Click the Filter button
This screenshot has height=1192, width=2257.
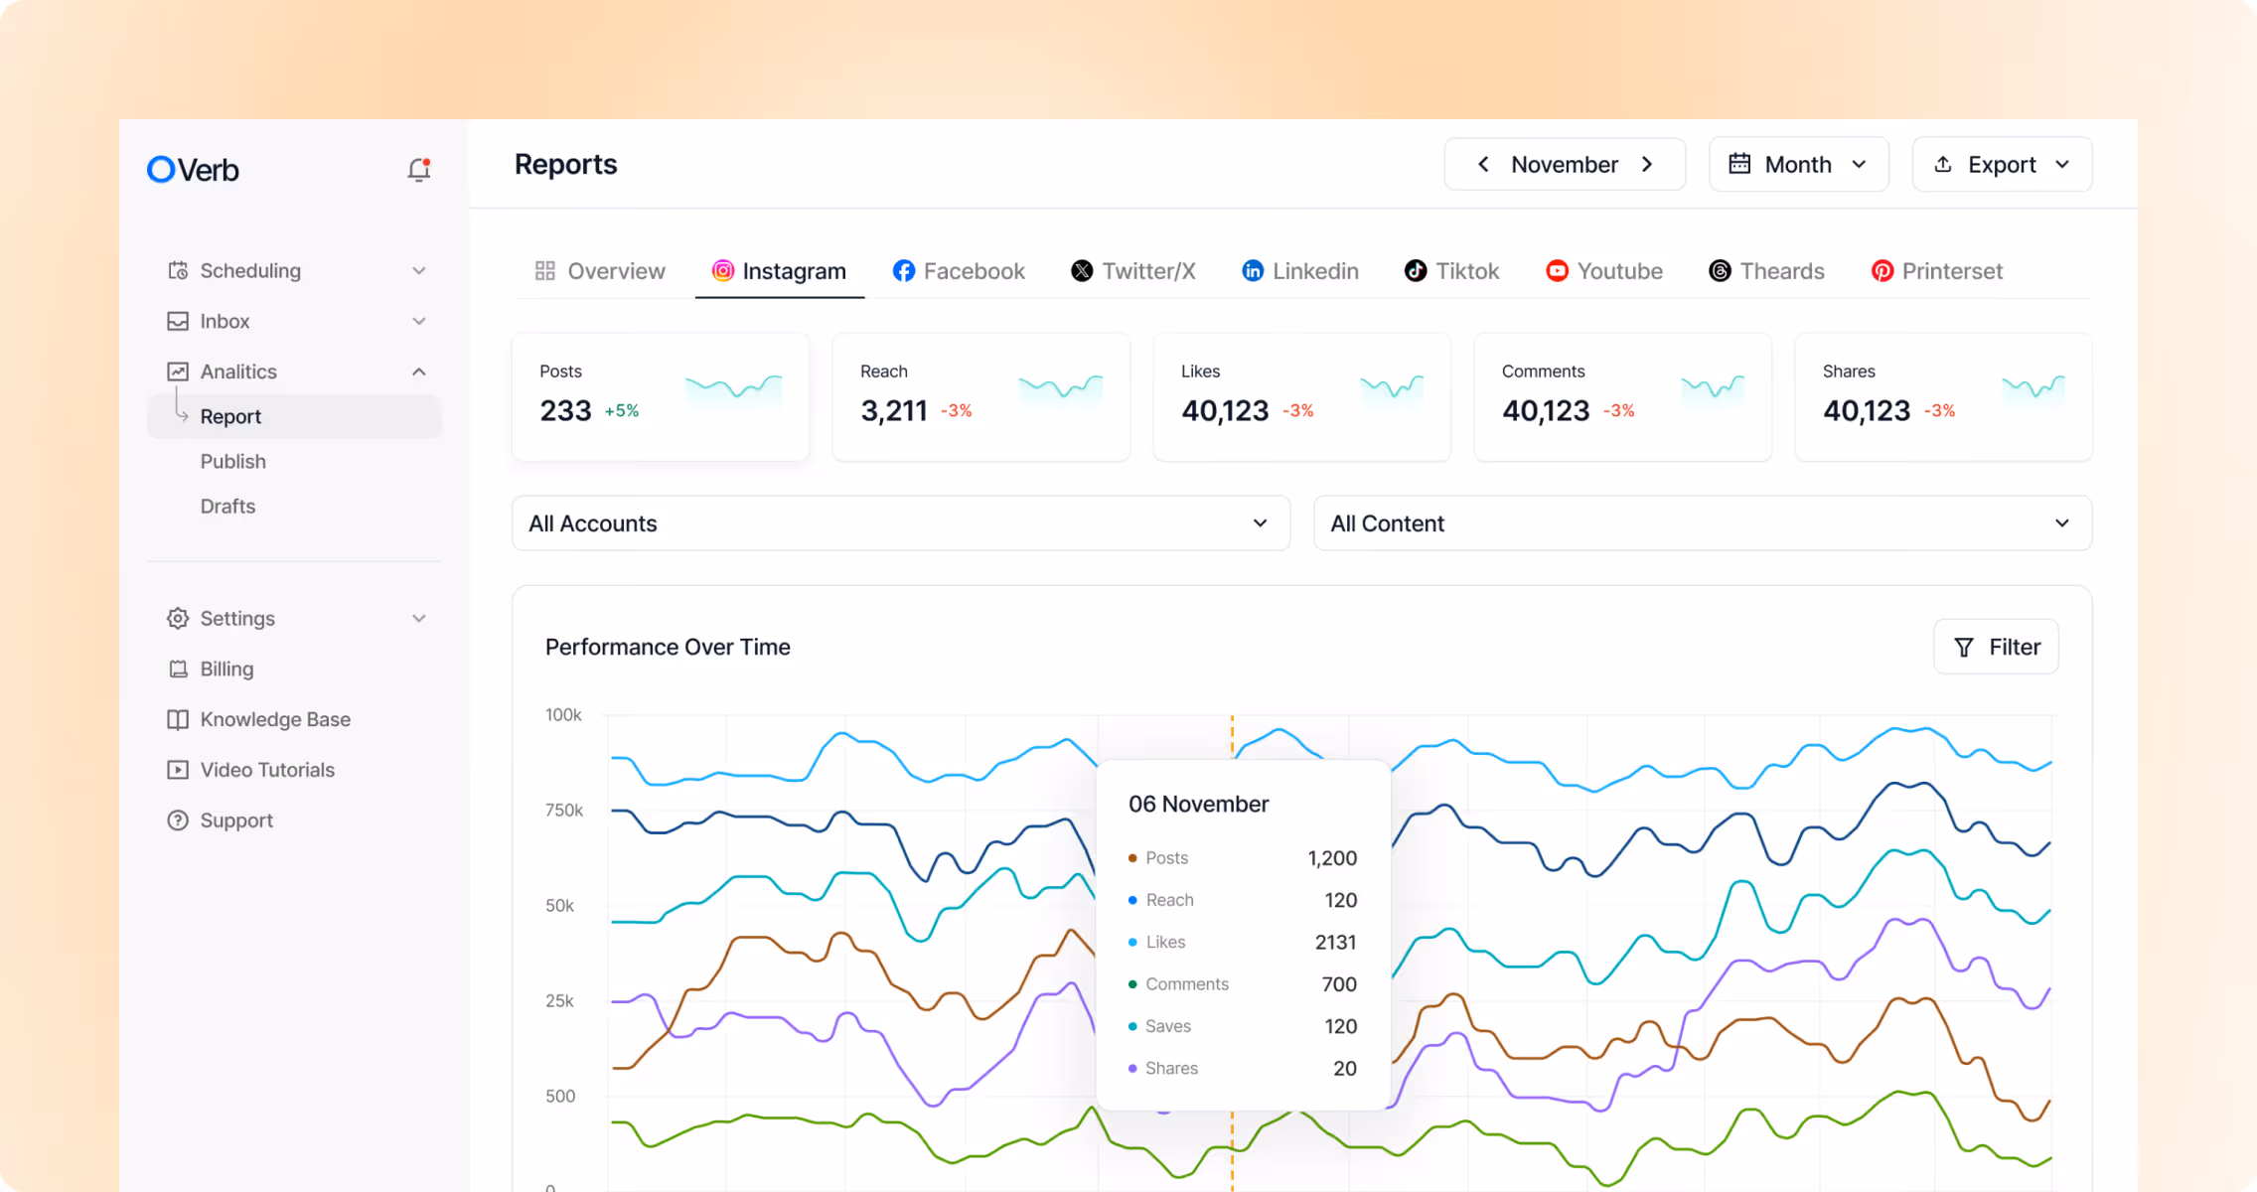pyautogui.click(x=1996, y=647)
